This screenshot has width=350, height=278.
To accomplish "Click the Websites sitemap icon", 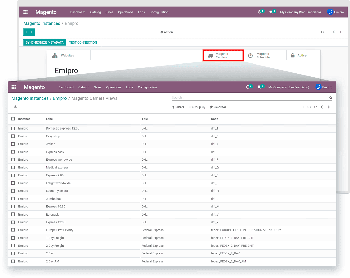I will tap(55, 56).
